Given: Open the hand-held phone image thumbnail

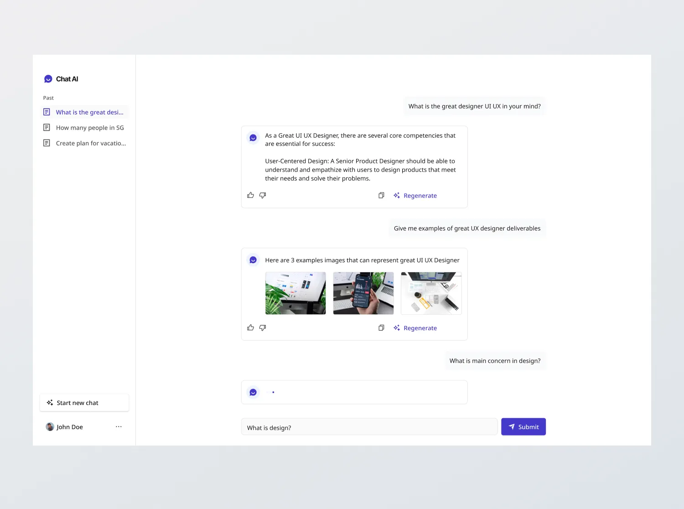Looking at the screenshot, I should [363, 293].
